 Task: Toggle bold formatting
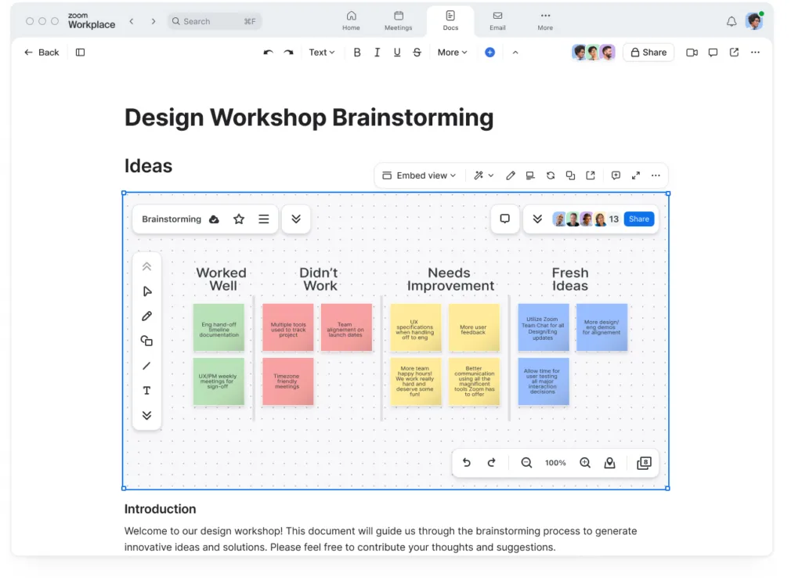pos(357,52)
